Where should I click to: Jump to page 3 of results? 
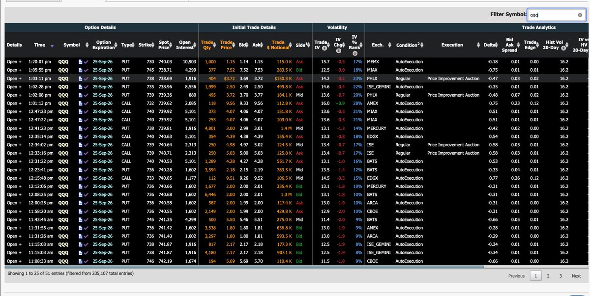coord(560,276)
